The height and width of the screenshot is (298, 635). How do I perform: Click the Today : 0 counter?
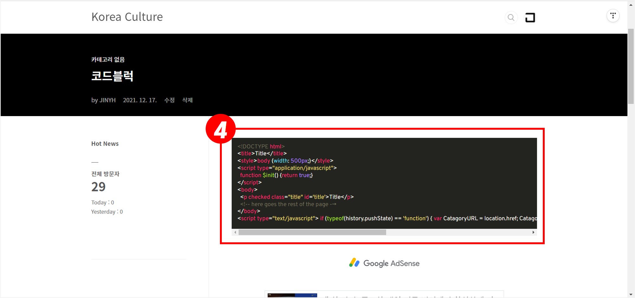(103, 202)
